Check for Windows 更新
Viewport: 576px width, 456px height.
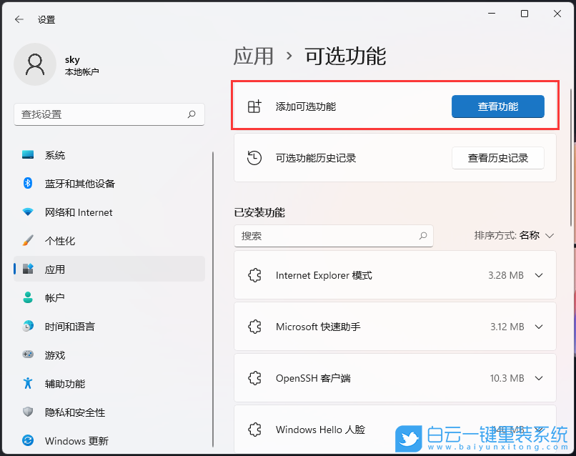pyautogui.click(x=76, y=441)
